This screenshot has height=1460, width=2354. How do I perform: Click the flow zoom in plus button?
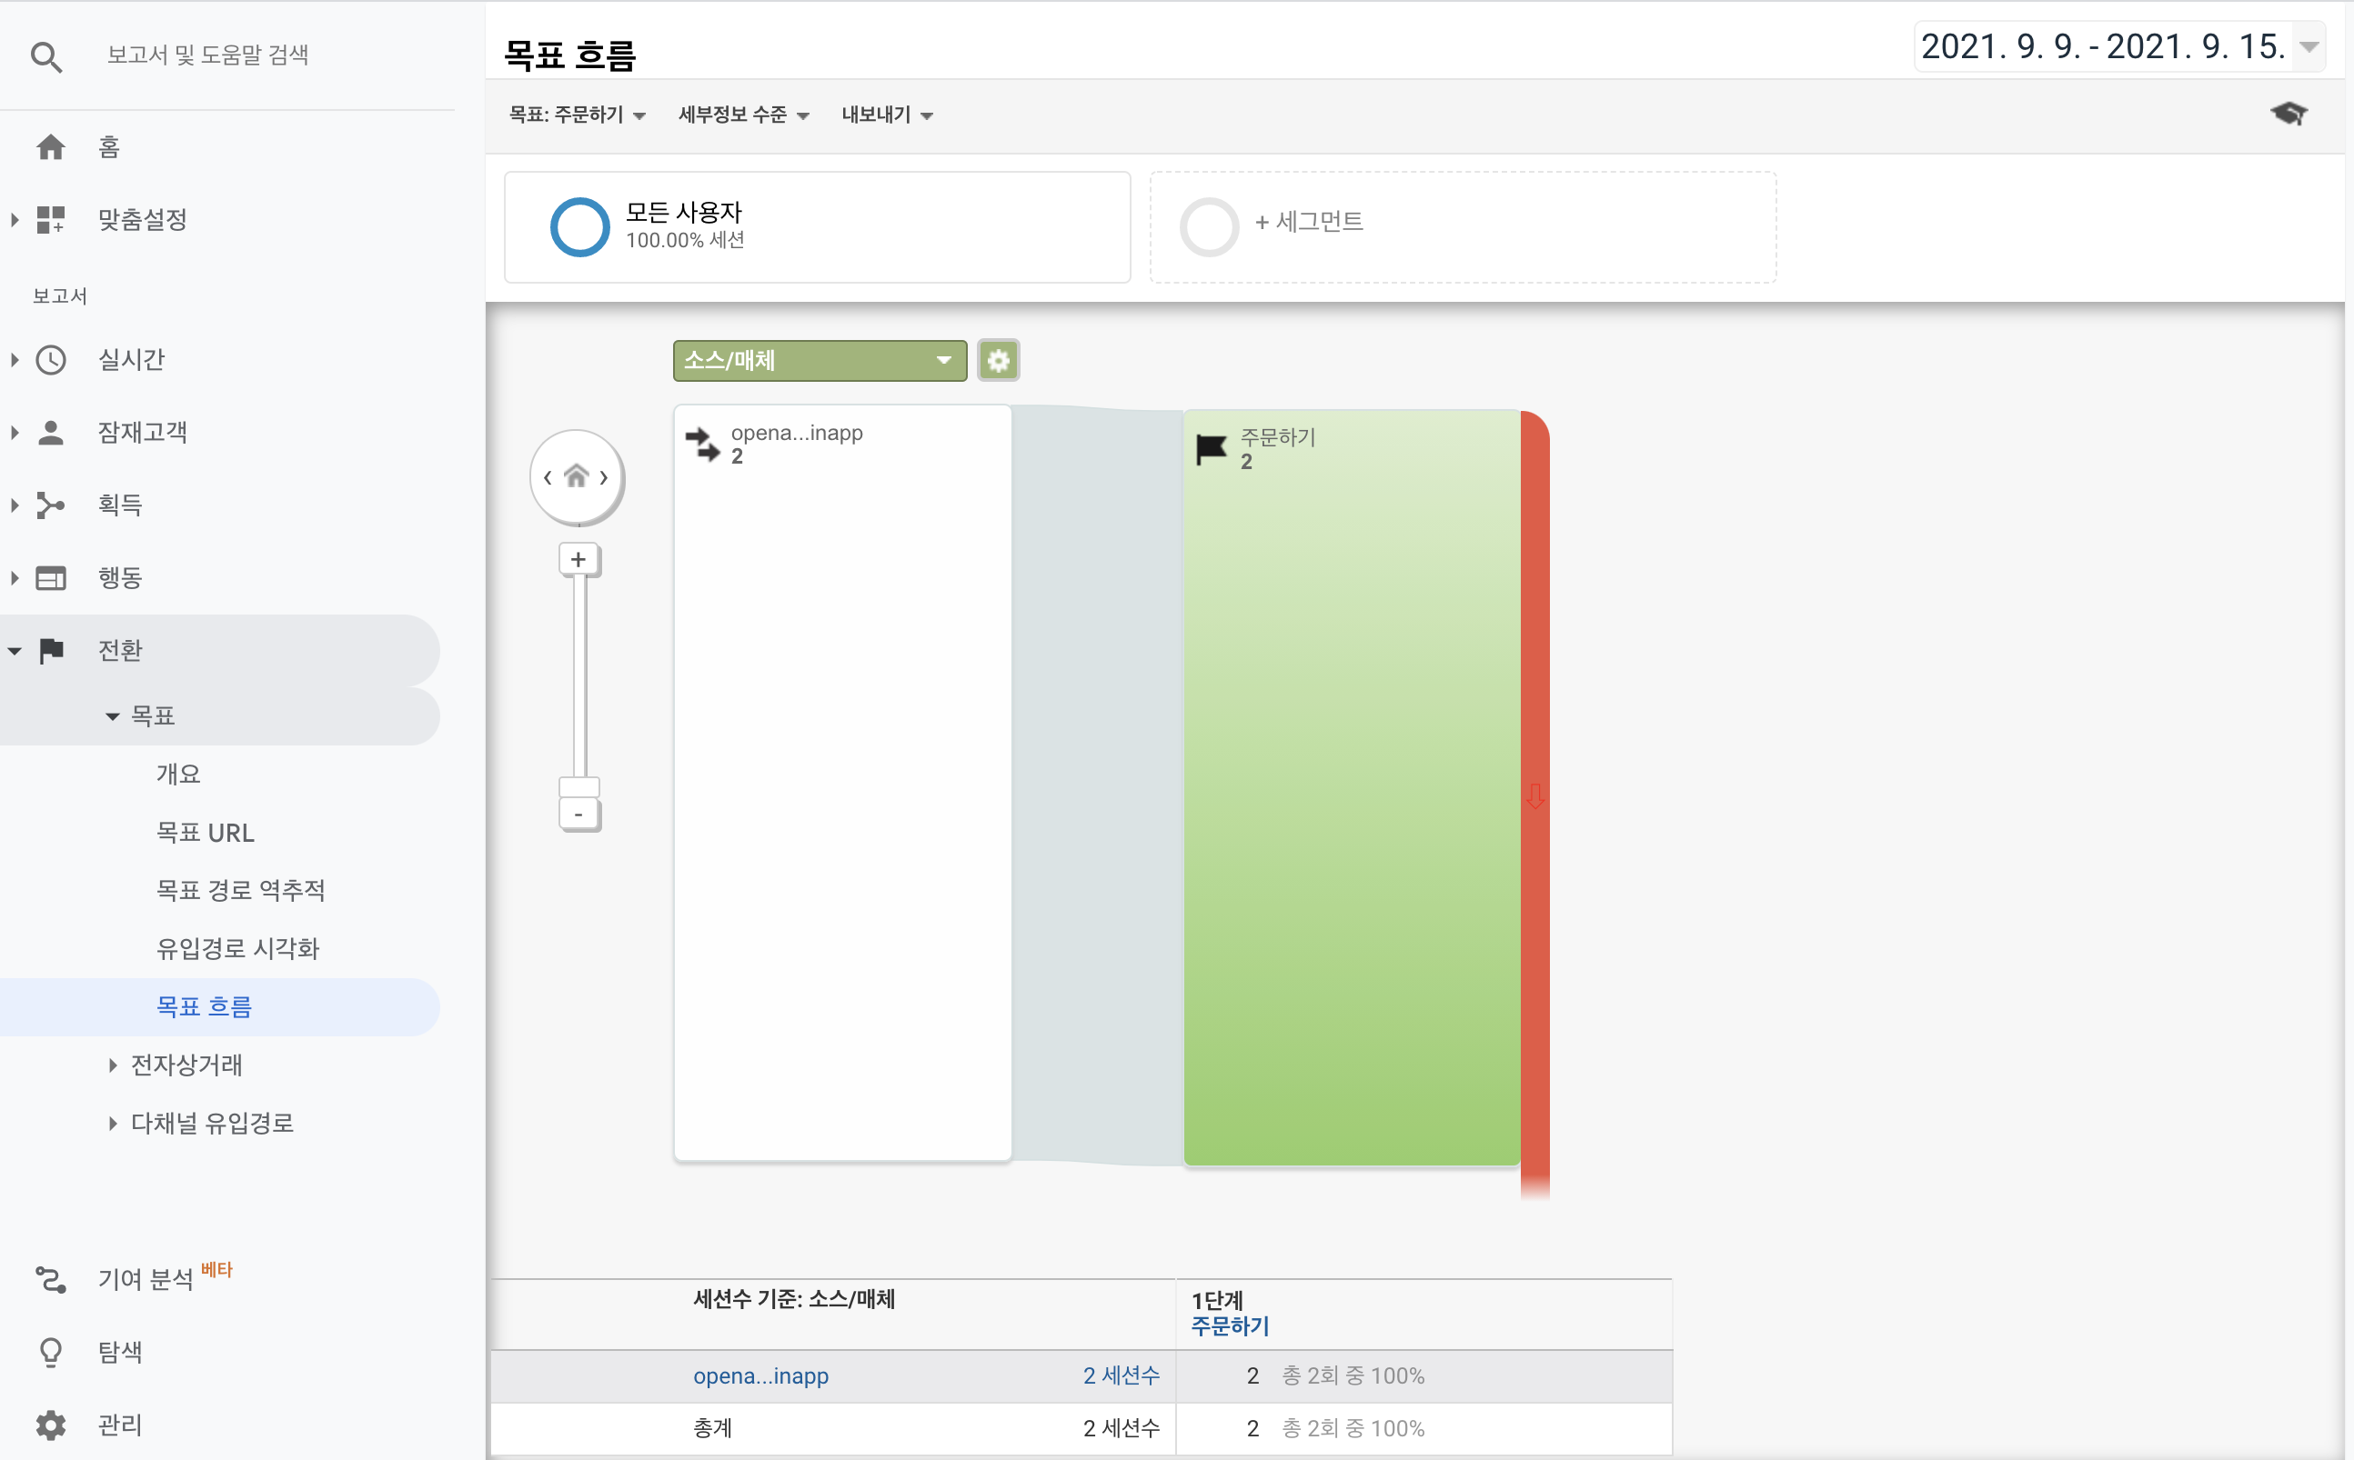tap(578, 559)
